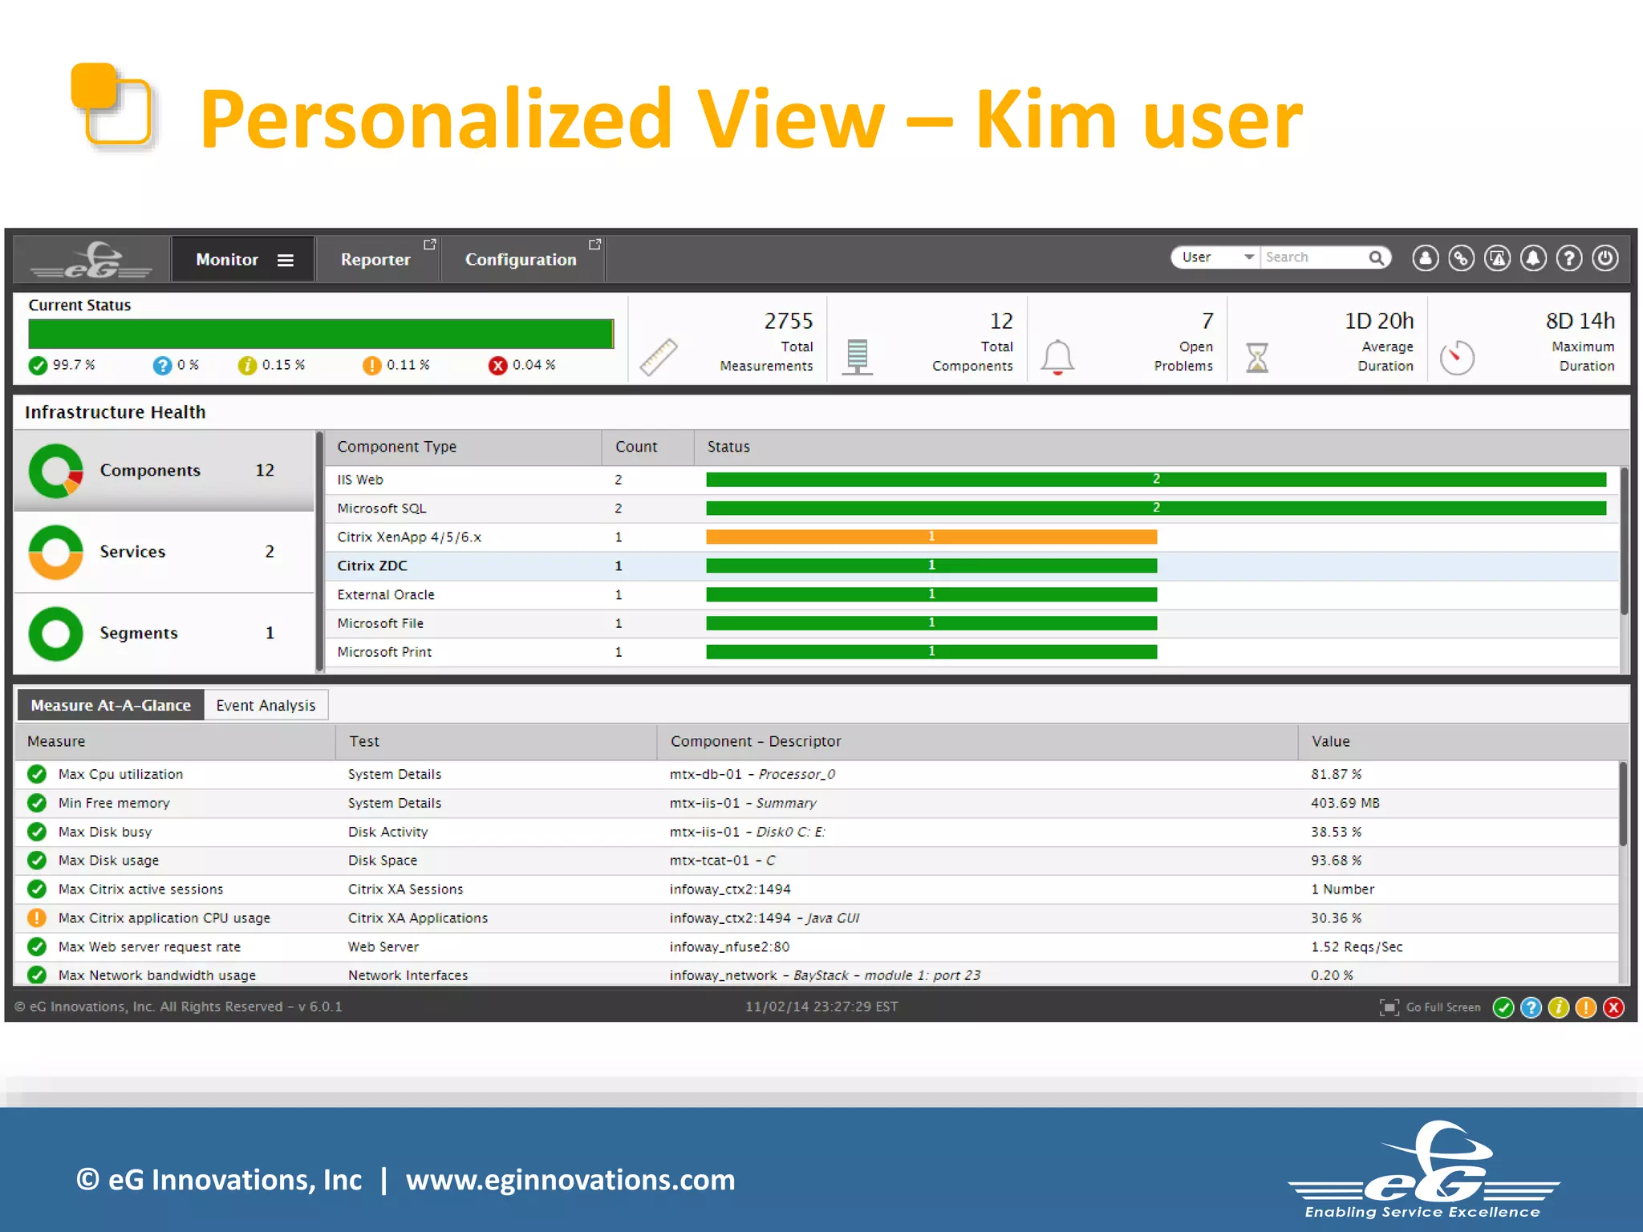Open the Configuration tab
Viewport: 1643px width, 1232px height.
point(522,259)
